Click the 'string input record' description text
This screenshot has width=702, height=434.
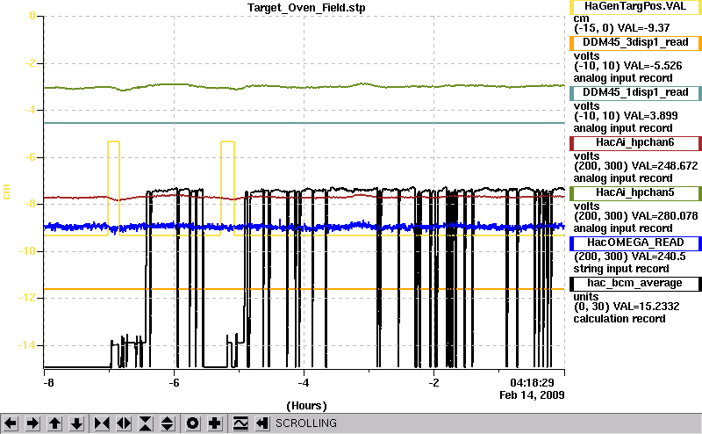click(x=621, y=269)
